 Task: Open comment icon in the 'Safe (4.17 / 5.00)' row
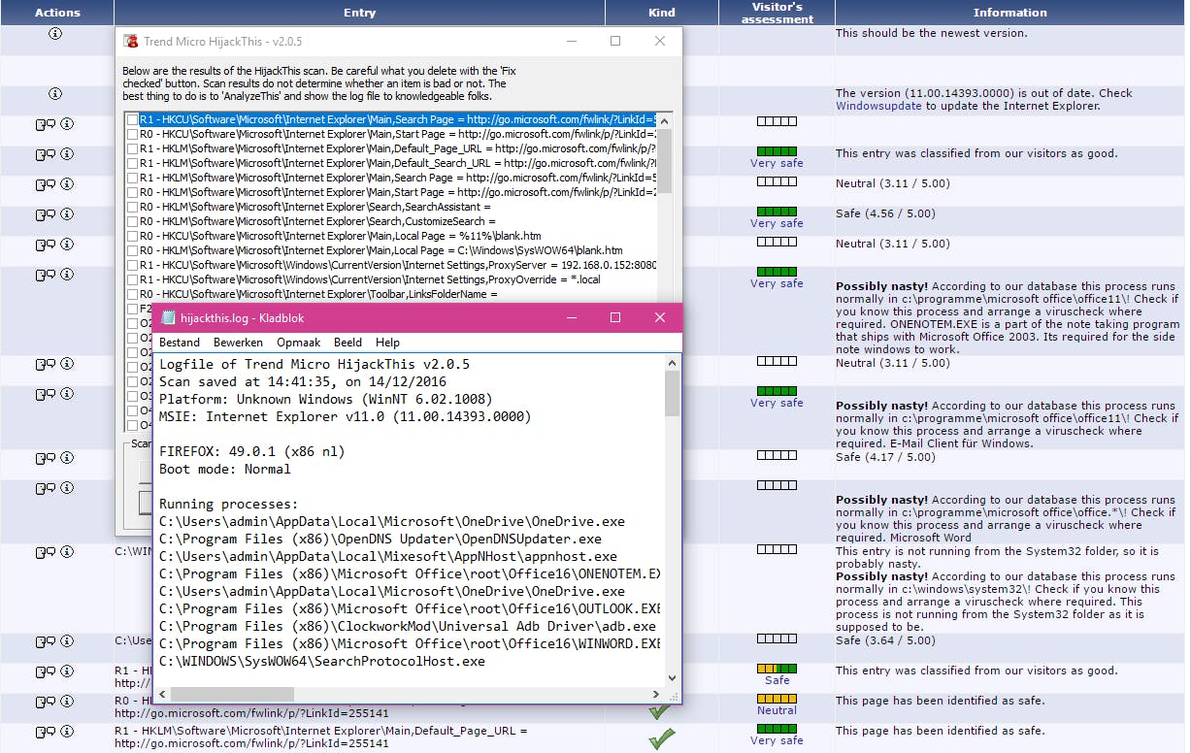click(x=45, y=457)
